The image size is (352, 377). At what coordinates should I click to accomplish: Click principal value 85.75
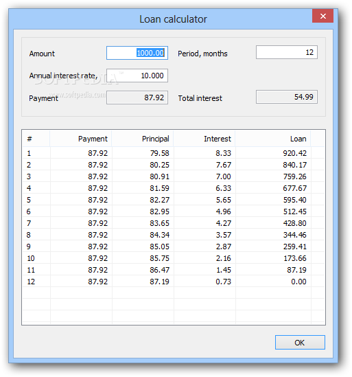click(160, 258)
